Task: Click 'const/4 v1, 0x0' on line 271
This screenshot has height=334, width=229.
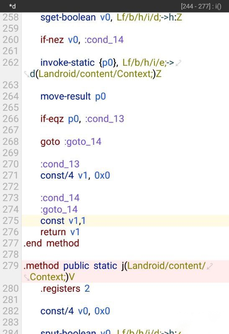Action: click(75, 175)
